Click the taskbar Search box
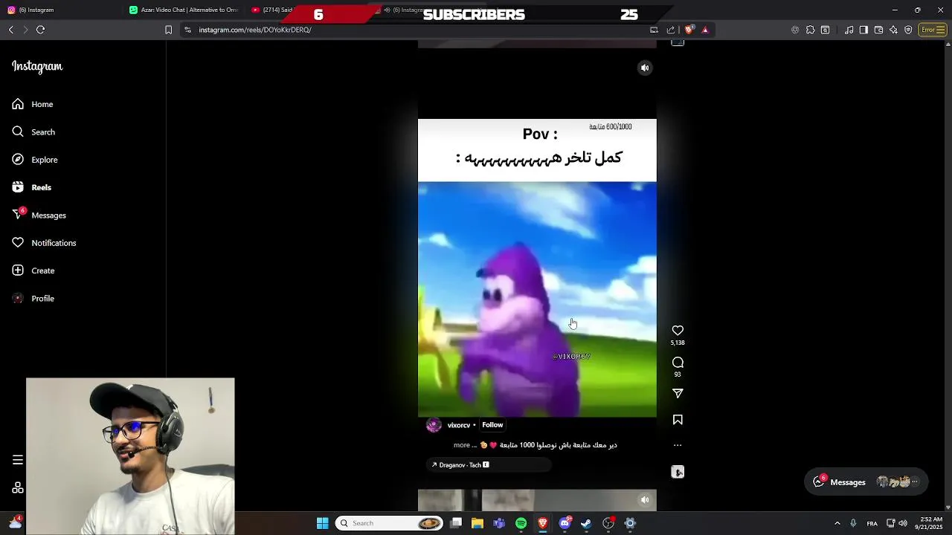The width and height of the screenshot is (952, 535). pyautogui.click(x=389, y=523)
